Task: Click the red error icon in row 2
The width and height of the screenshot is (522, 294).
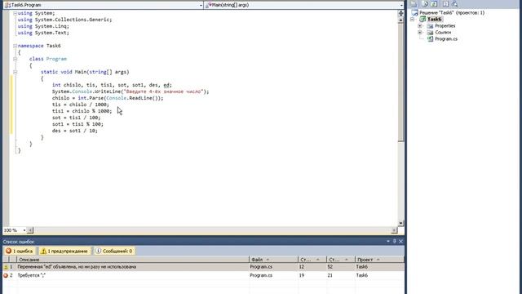Action: tap(6, 275)
